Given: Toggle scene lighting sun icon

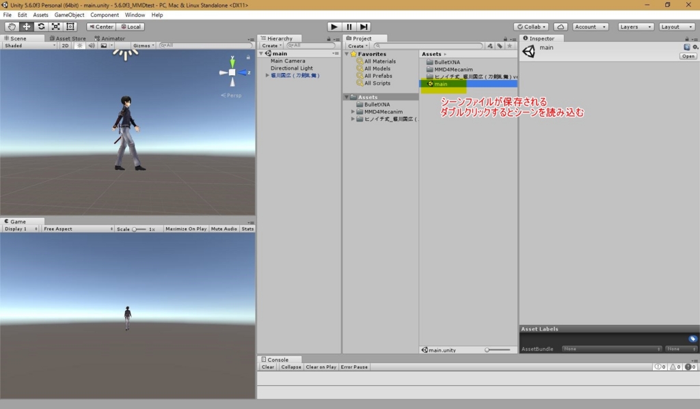Looking at the screenshot, I should click(80, 46).
